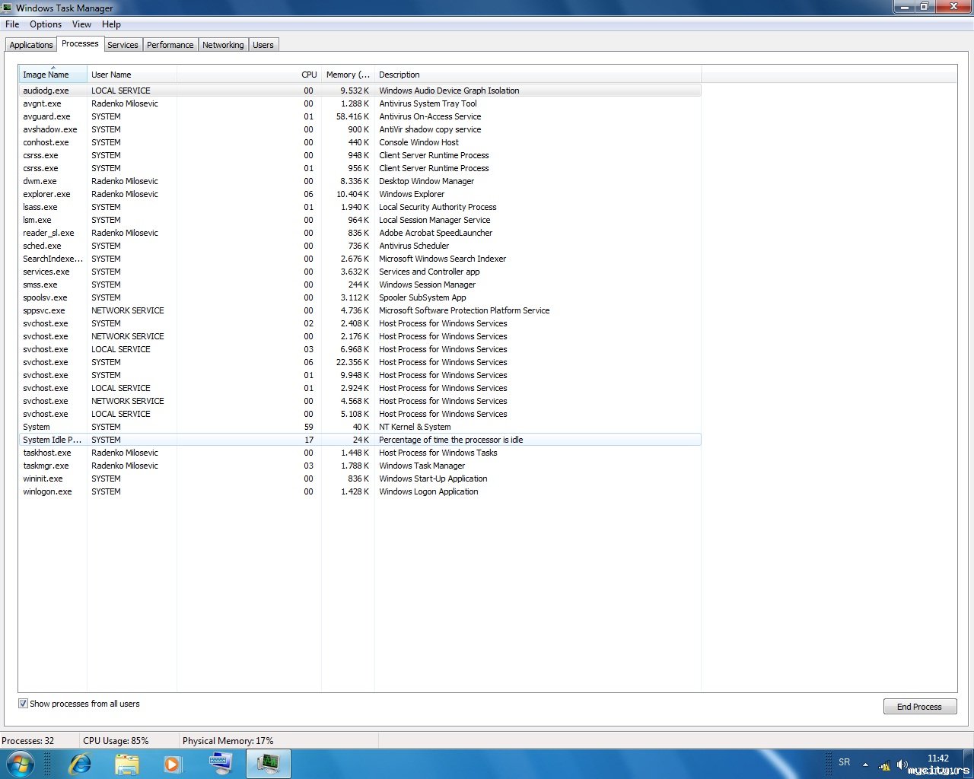Click the Task Manager title bar icon
This screenshot has width=974, height=779.
pos(7,8)
